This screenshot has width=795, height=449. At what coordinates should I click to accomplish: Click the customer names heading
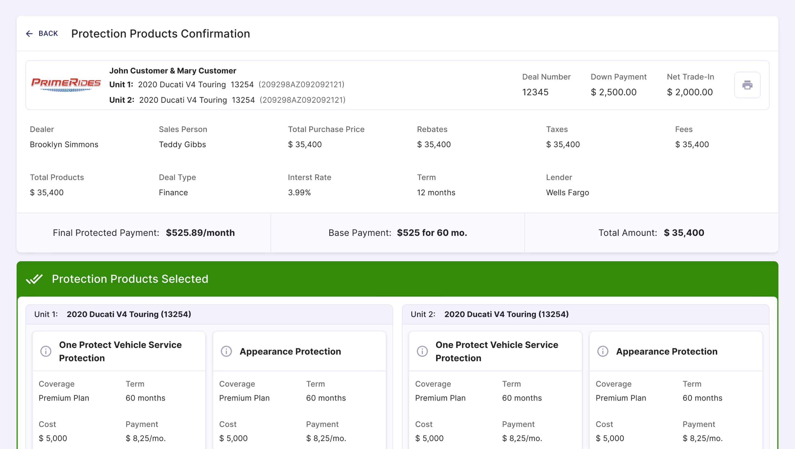[x=173, y=71]
